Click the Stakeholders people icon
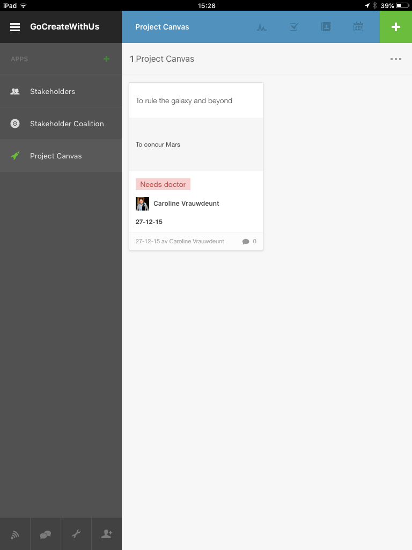The height and width of the screenshot is (550, 412). [14, 91]
